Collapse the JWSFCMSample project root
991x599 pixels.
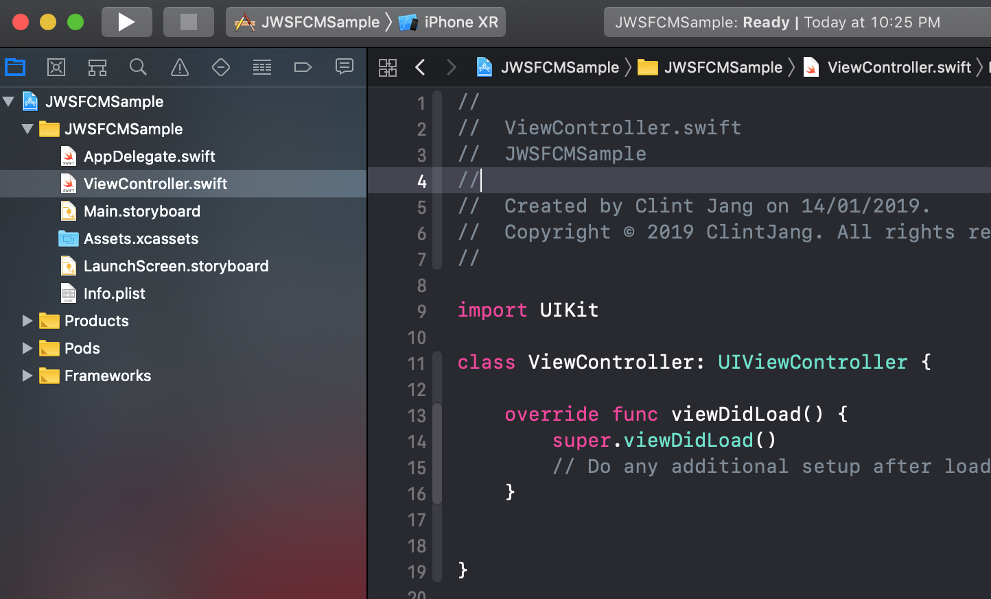coord(9,101)
